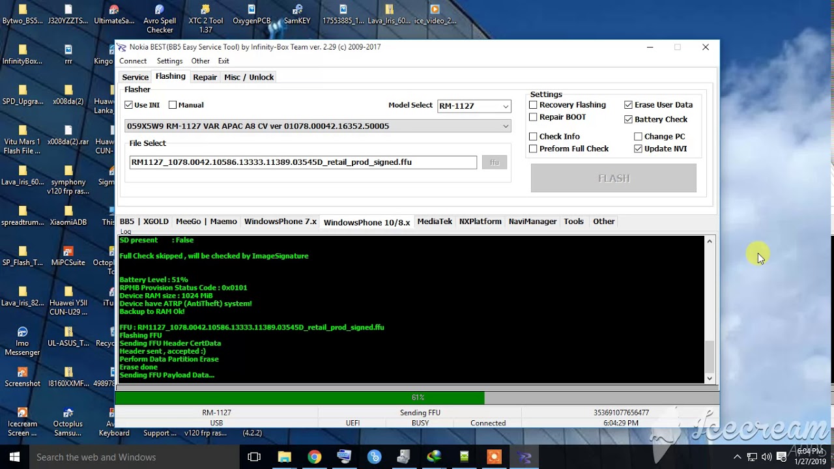Enable Recovery Flashing option

pyautogui.click(x=533, y=105)
